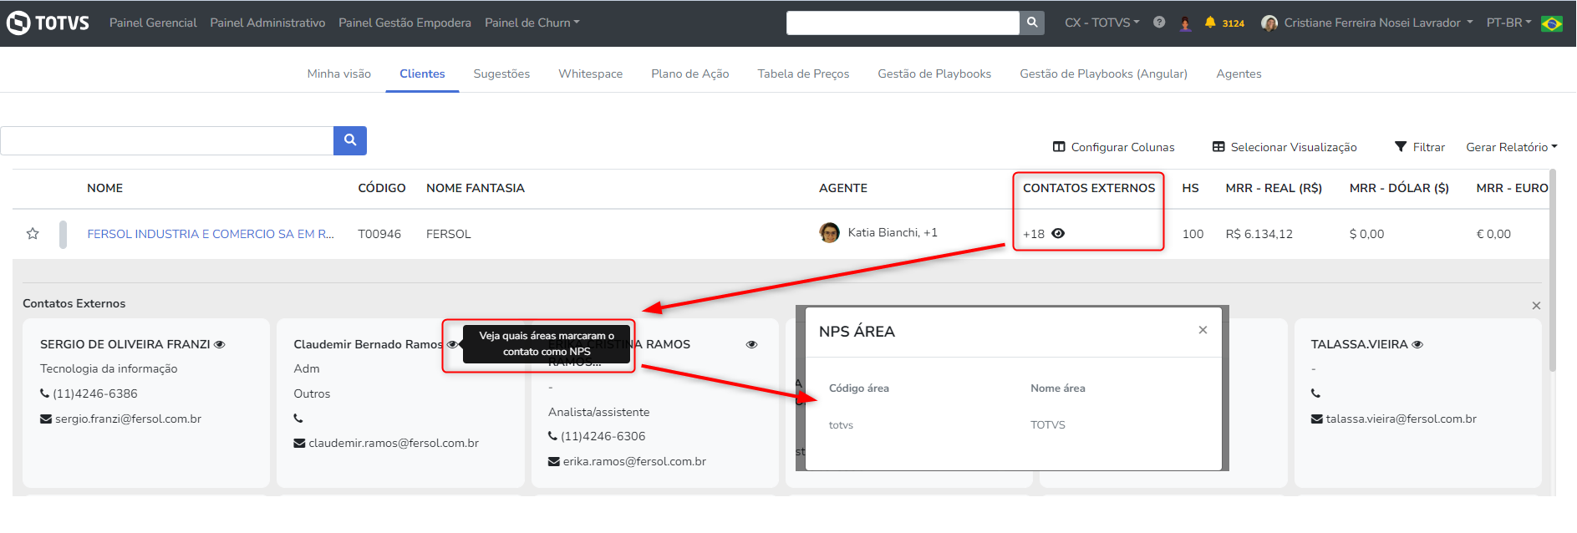Click CÓDIGO column header

coord(382,188)
